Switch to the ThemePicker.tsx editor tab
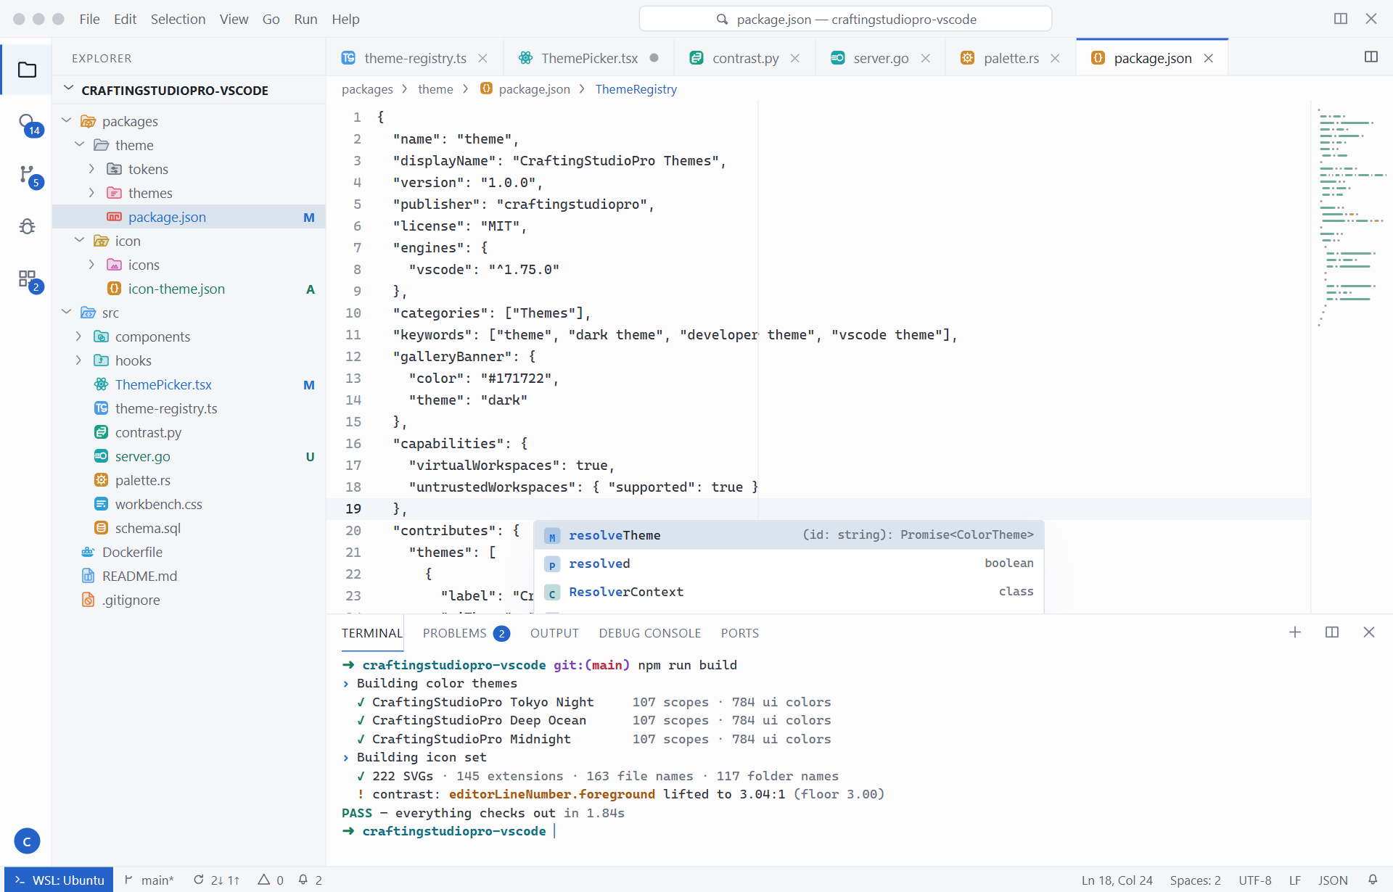This screenshot has width=1393, height=892. [589, 58]
